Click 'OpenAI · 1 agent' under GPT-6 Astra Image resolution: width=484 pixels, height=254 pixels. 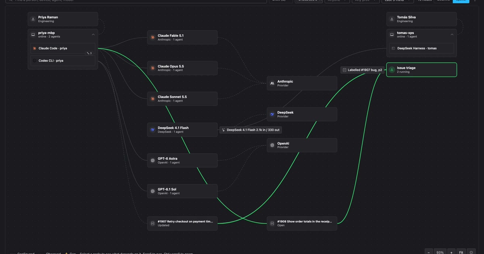tap(169, 162)
